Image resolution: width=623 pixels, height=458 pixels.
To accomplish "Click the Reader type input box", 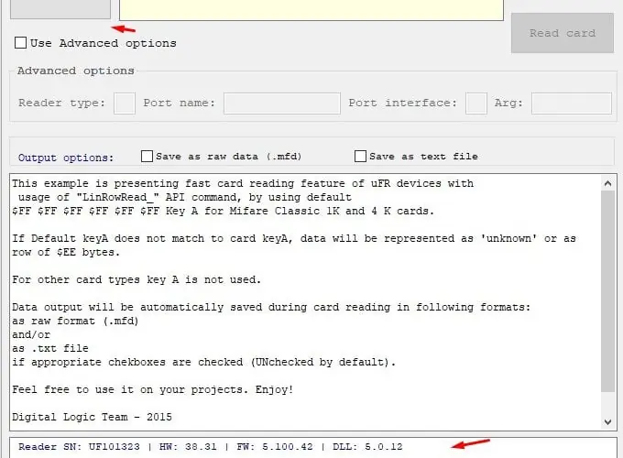I will (x=125, y=104).
